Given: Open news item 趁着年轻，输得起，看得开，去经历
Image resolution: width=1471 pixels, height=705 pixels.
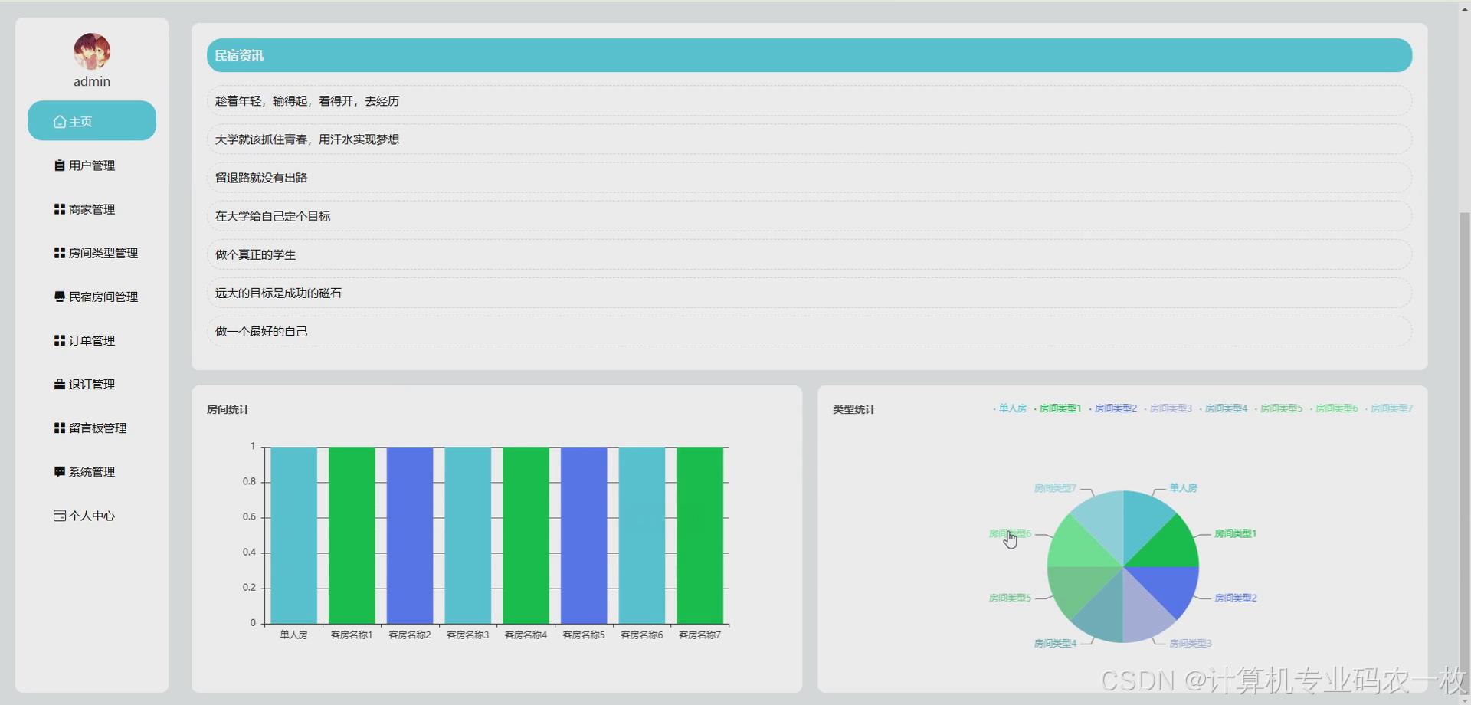Looking at the screenshot, I should (x=809, y=101).
